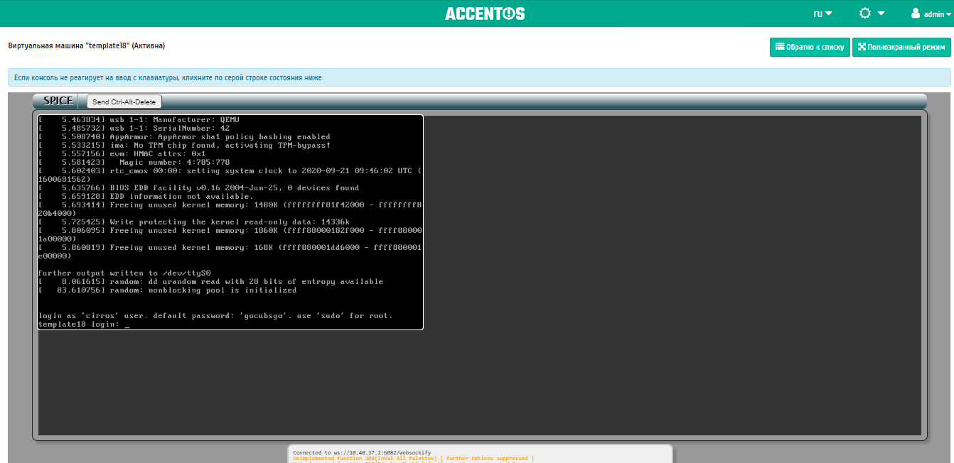
Task: Click the 'template18 login:' prompt line
Action: tap(84, 325)
